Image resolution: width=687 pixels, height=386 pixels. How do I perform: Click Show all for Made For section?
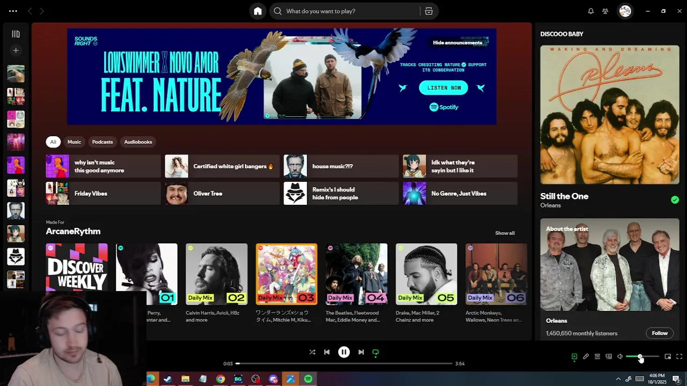[x=505, y=233]
